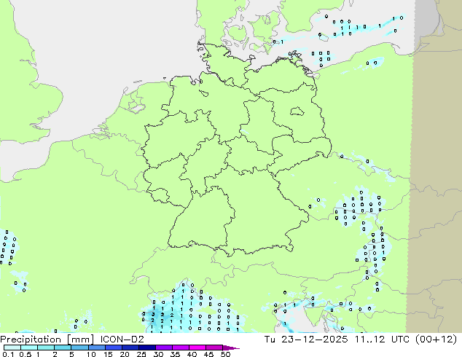Click the legend value label "50"
This screenshot has height=357, width=462.
[x=226, y=354]
